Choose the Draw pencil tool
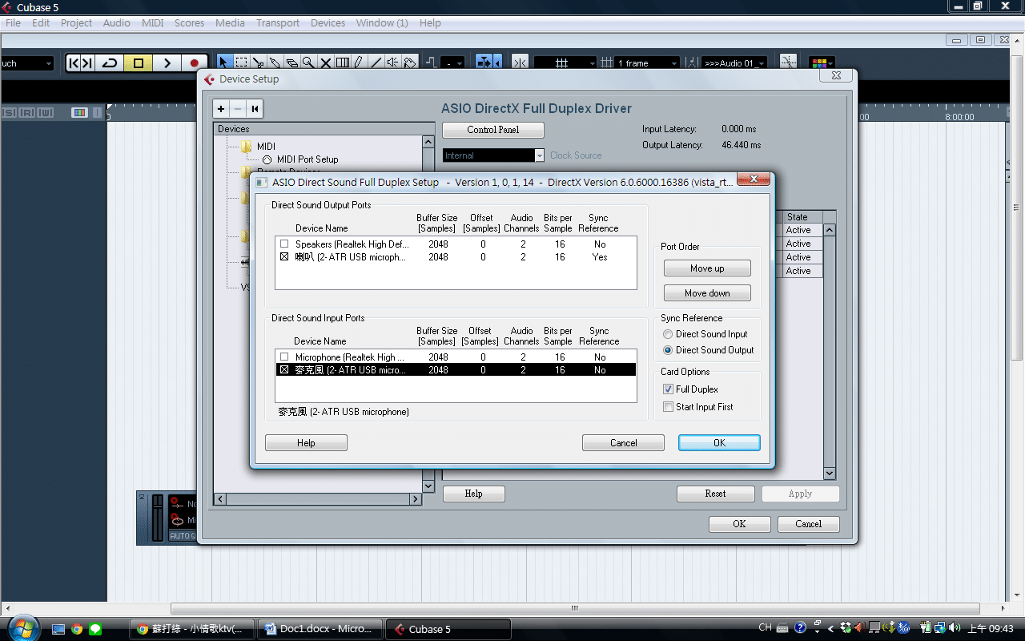Image resolution: width=1025 pixels, height=641 pixels. pyautogui.click(x=359, y=62)
